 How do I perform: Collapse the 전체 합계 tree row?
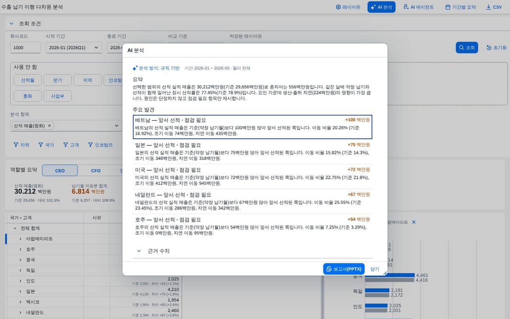[x=15, y=228]
